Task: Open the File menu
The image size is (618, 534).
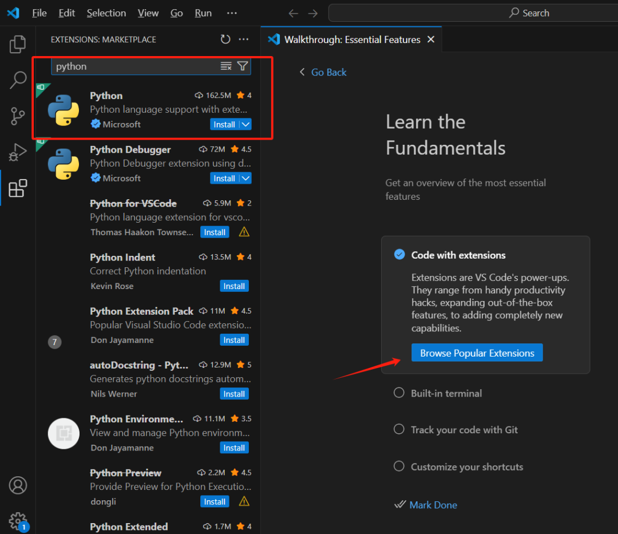Action: pos(39,13)
